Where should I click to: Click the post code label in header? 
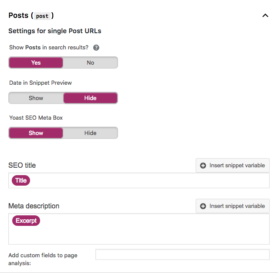pos(42,16)
